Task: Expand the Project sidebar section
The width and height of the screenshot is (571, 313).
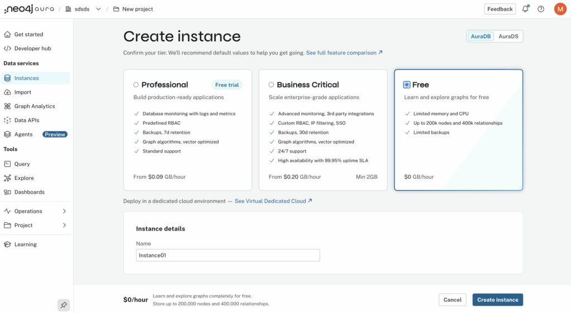Action: pyautogui.click(x=64, y=226)
